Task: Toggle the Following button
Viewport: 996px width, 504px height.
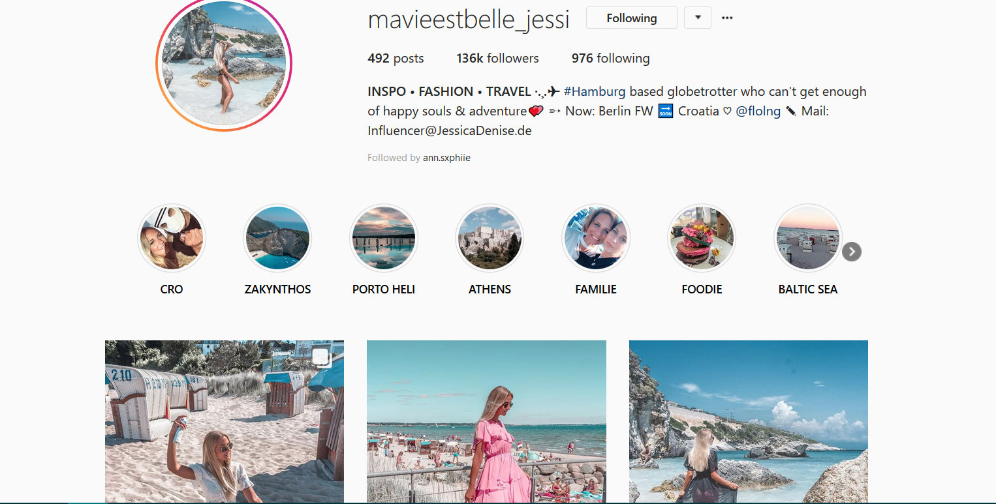Action: click(631, 18)
